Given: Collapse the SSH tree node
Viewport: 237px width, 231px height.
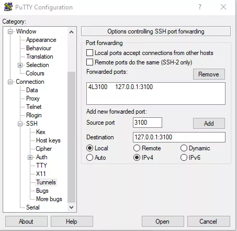Looking at the screenshot, I should click(20, 124).
